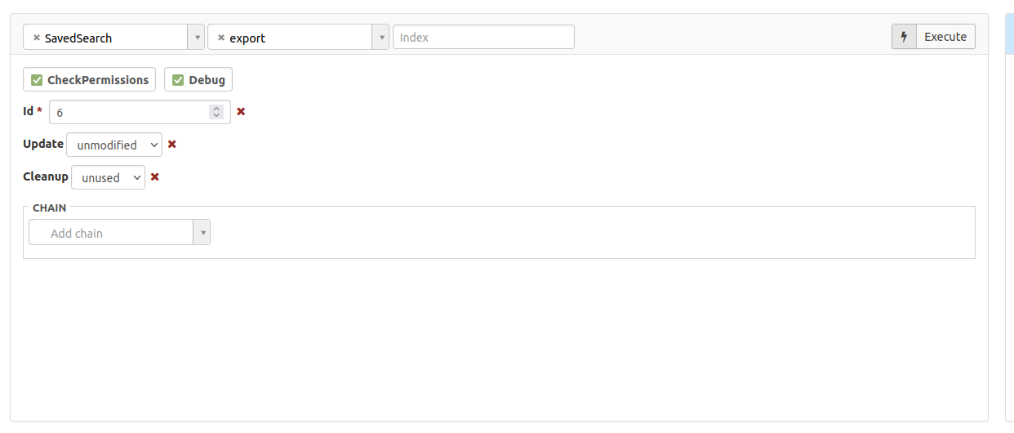Decrement the Id value with down arrow
The height and width of the screenshot is (433, 1014).
(x=216, y=116)
